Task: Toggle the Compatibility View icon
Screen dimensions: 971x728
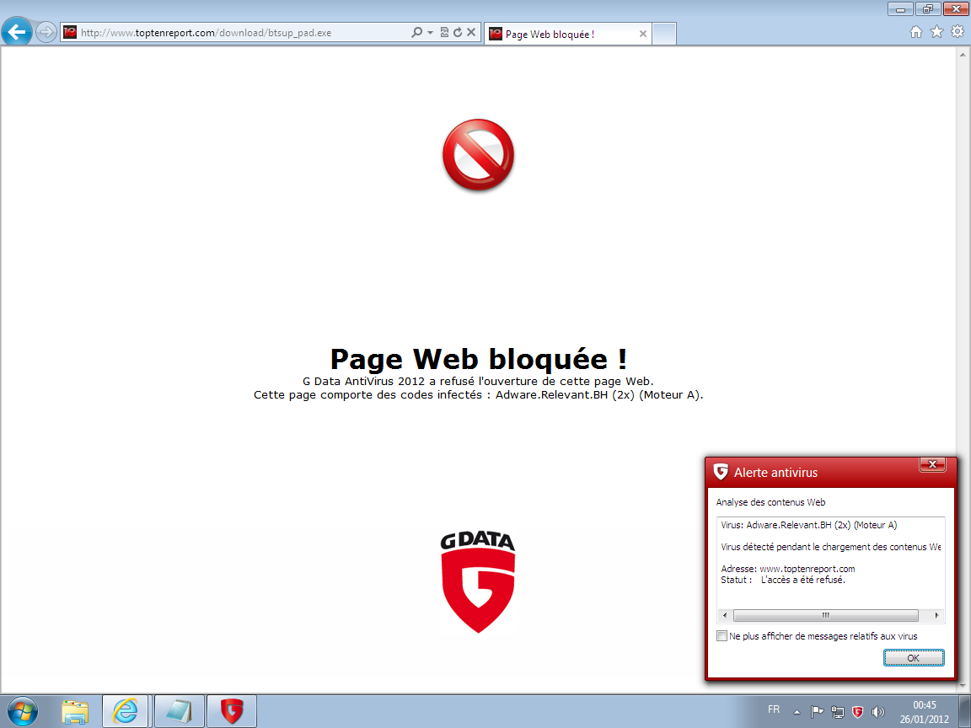Action: (444, 32)
